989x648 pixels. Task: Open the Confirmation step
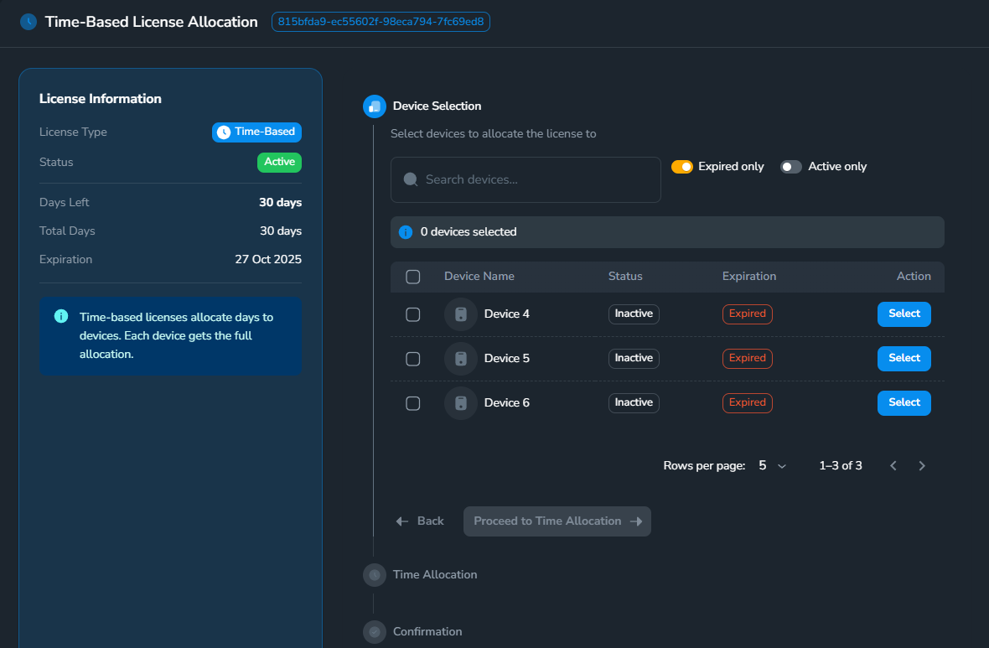pos(427,631)
